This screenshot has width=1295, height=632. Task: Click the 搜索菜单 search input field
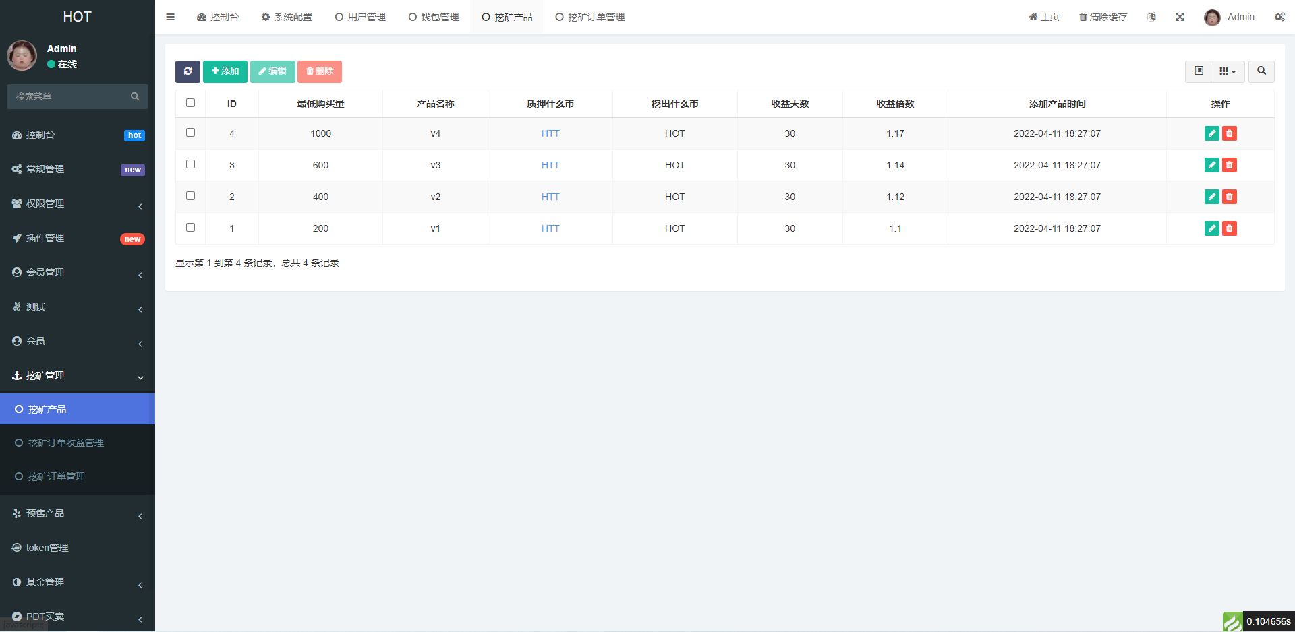coord(71,96)
